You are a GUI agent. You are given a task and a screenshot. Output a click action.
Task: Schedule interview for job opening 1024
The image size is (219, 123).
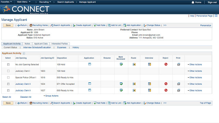pos(150,84)
